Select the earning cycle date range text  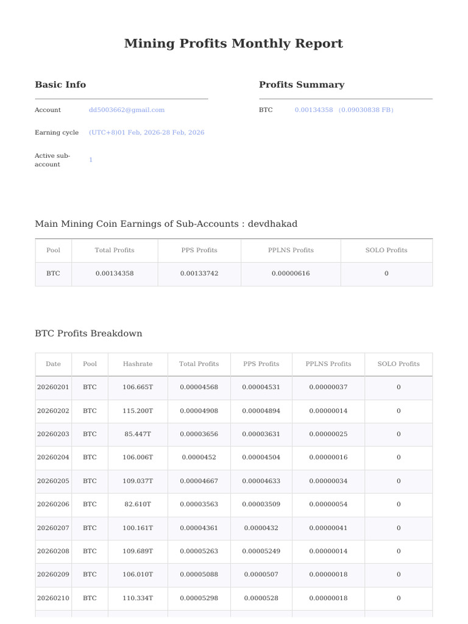[x=146, y=132]
